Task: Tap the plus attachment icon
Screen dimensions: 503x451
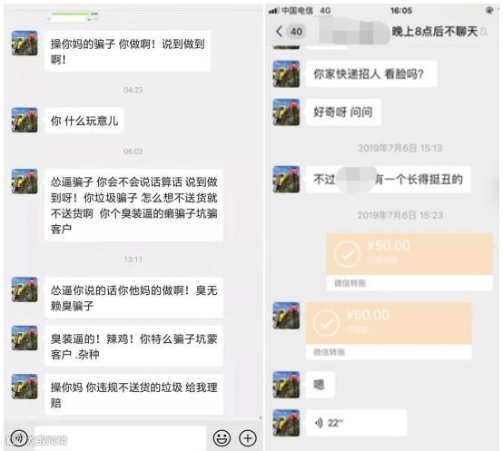Action: [248, 438]
